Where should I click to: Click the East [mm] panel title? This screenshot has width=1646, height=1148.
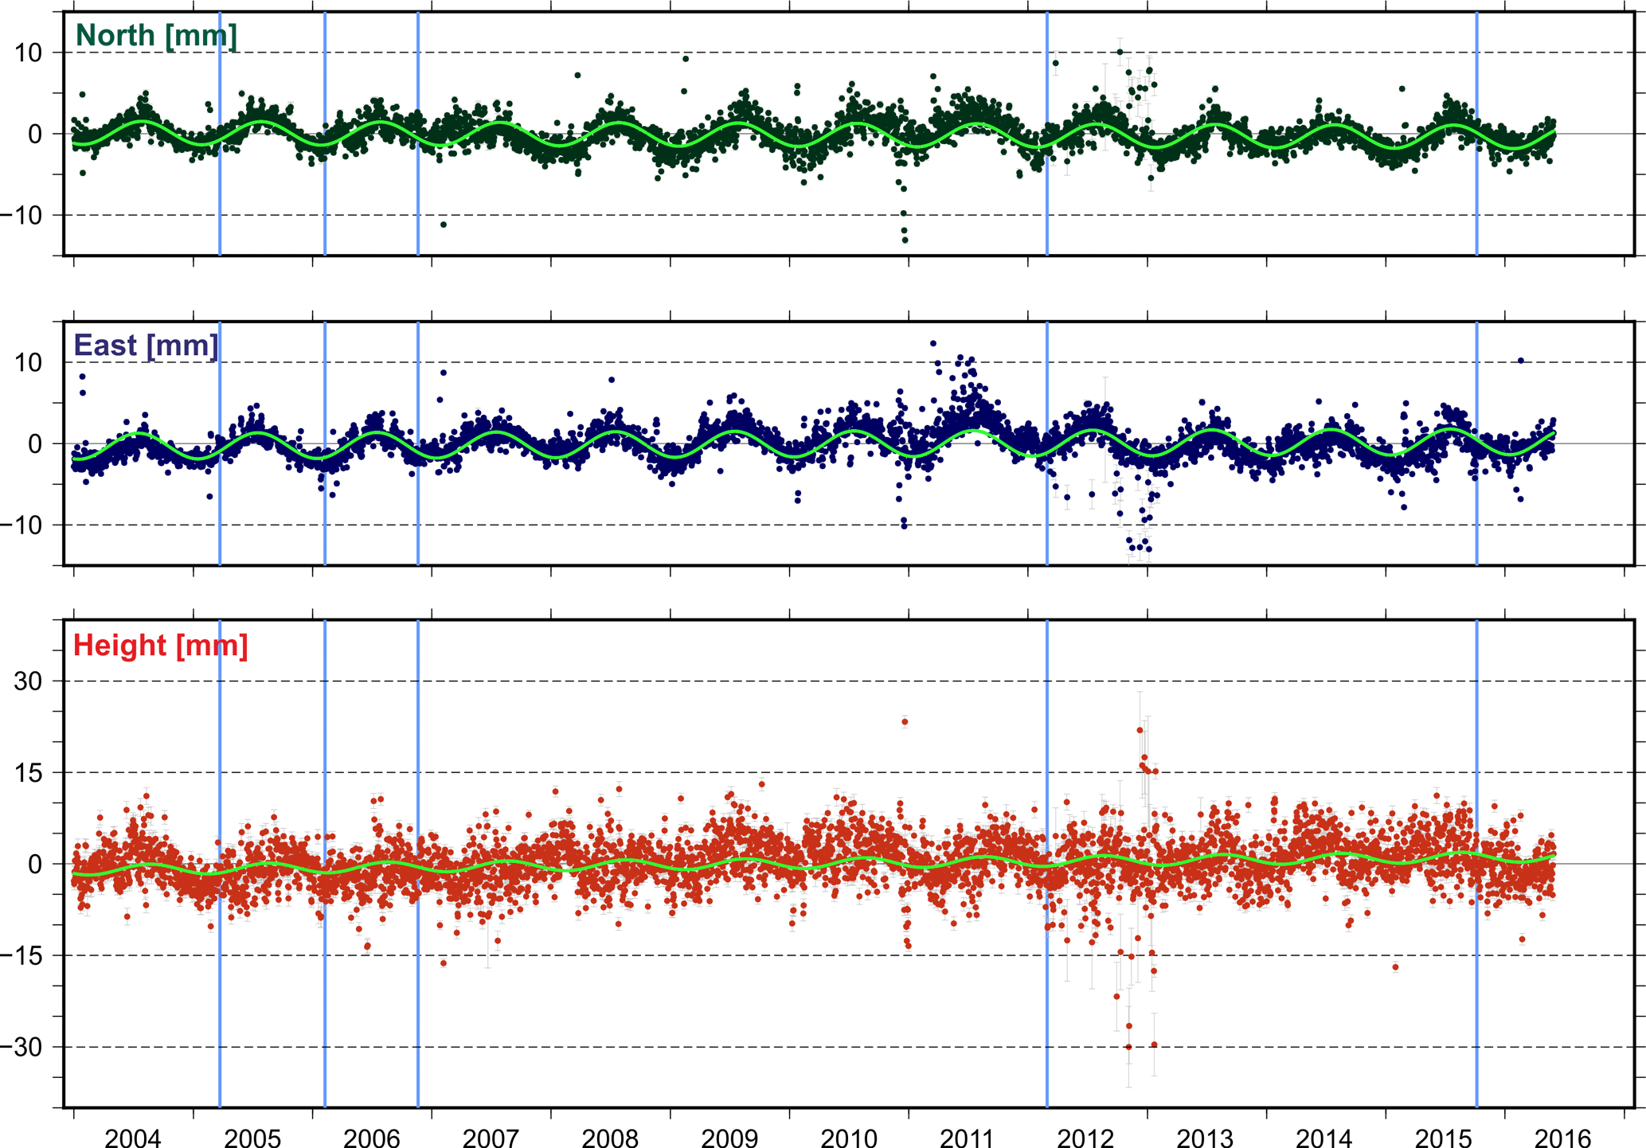point(146,346)
